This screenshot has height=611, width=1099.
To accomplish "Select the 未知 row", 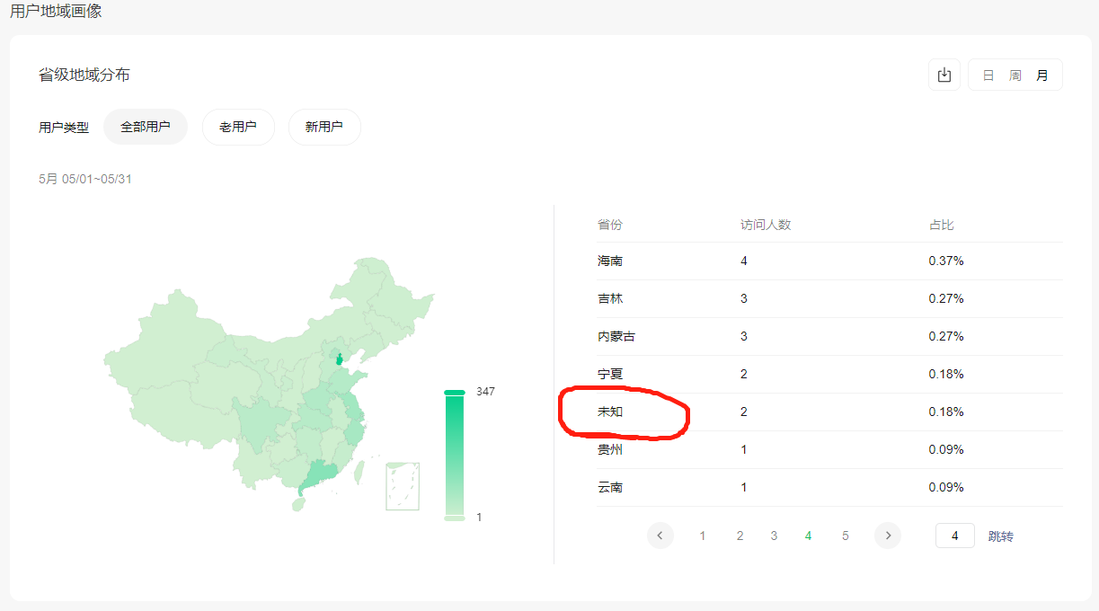I will click(x=829, y=412).
